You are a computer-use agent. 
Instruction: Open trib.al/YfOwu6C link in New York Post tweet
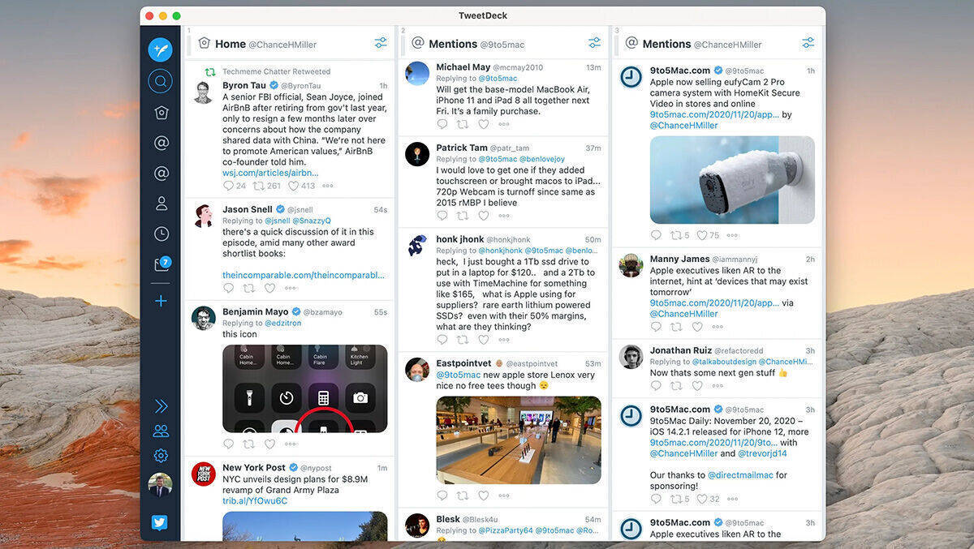255,500
